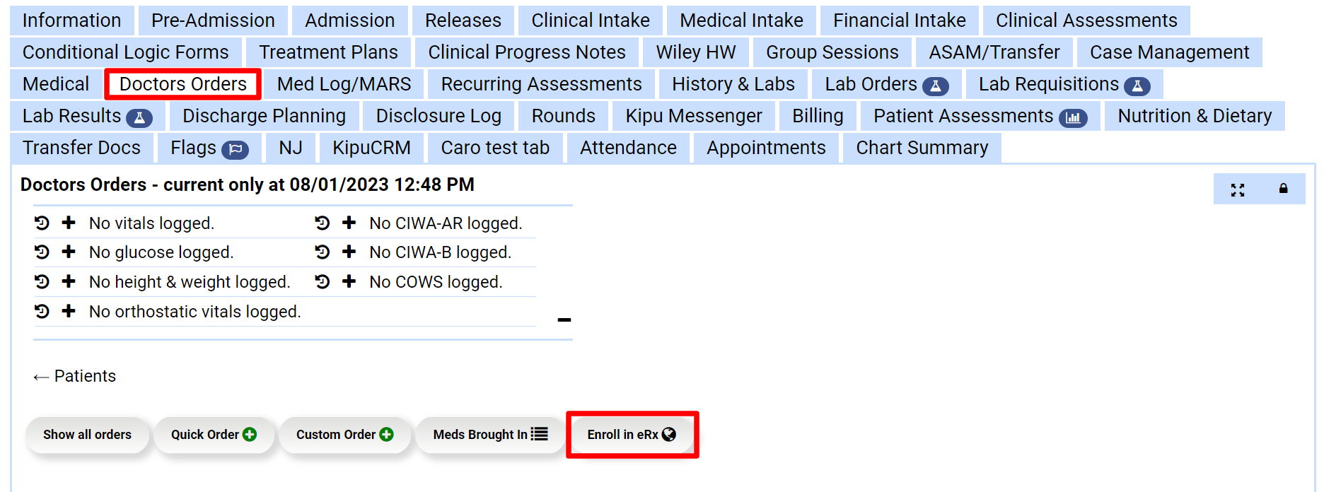Go back via the Patients link

pos(75,376)
